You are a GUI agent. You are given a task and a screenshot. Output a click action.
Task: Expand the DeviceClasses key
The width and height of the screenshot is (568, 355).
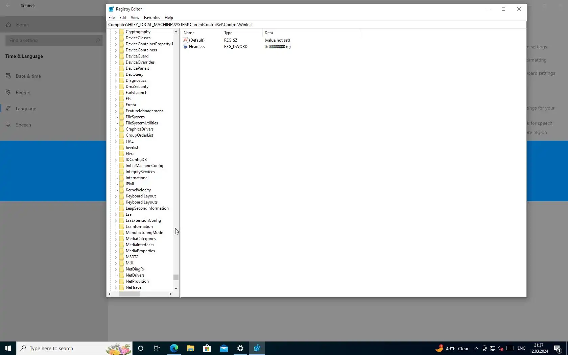click(116, 38)
